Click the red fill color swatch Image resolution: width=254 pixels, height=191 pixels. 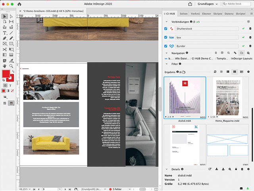click(6, 74)
